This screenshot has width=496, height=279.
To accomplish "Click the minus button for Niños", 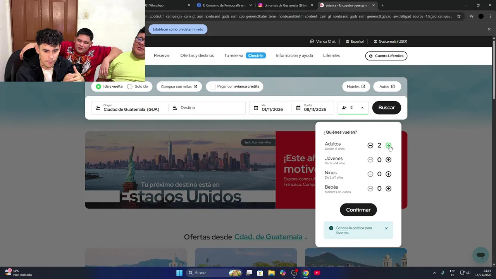I will [x=370, y=174].
